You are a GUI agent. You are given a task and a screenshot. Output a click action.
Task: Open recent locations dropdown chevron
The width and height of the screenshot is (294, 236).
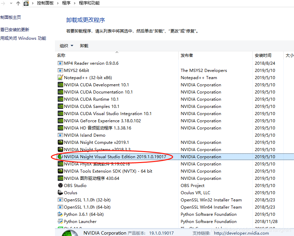click(x=11, y=3)
